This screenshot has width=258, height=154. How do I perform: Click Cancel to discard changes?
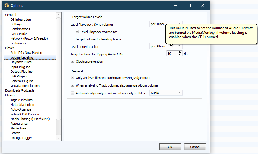(195, 147)
